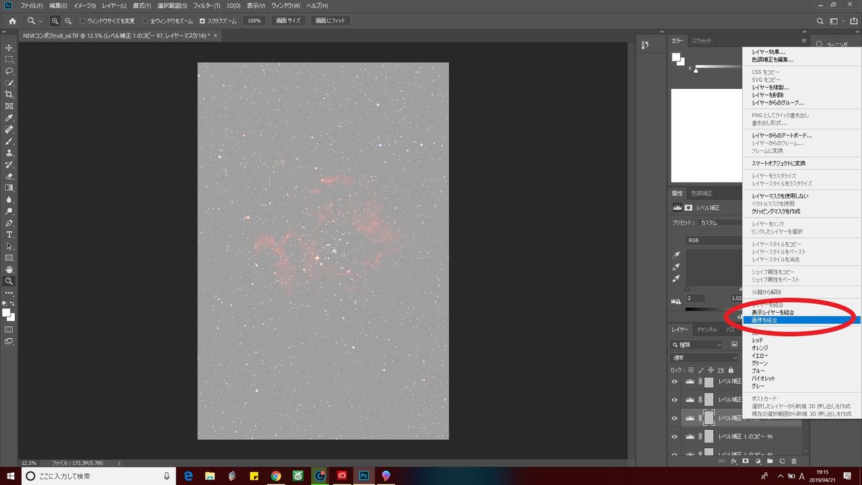Toggle lock all on the layer
The height and width of the screenshot is (485, 862).
[x=731, y=370]
